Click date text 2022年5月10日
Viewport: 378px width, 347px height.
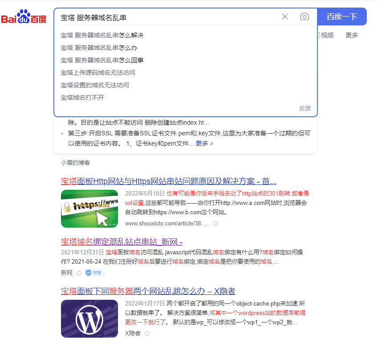pos(145,193)
